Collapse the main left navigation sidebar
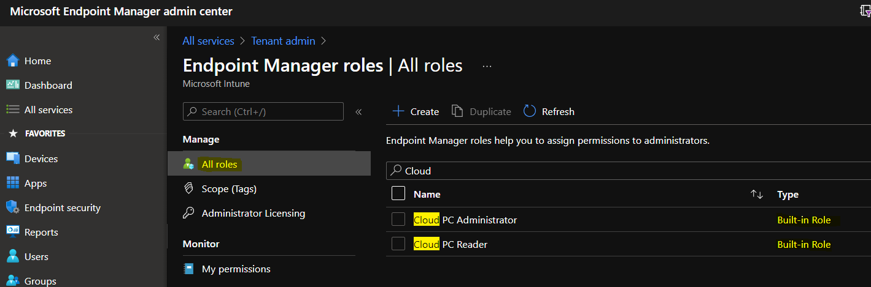Viewport: 871px width, 287px height. pos(157,38)
